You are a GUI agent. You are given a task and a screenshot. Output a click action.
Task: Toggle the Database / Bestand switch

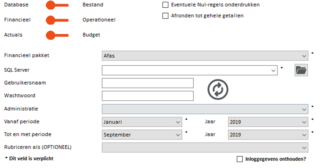click(x=57, y=5)
